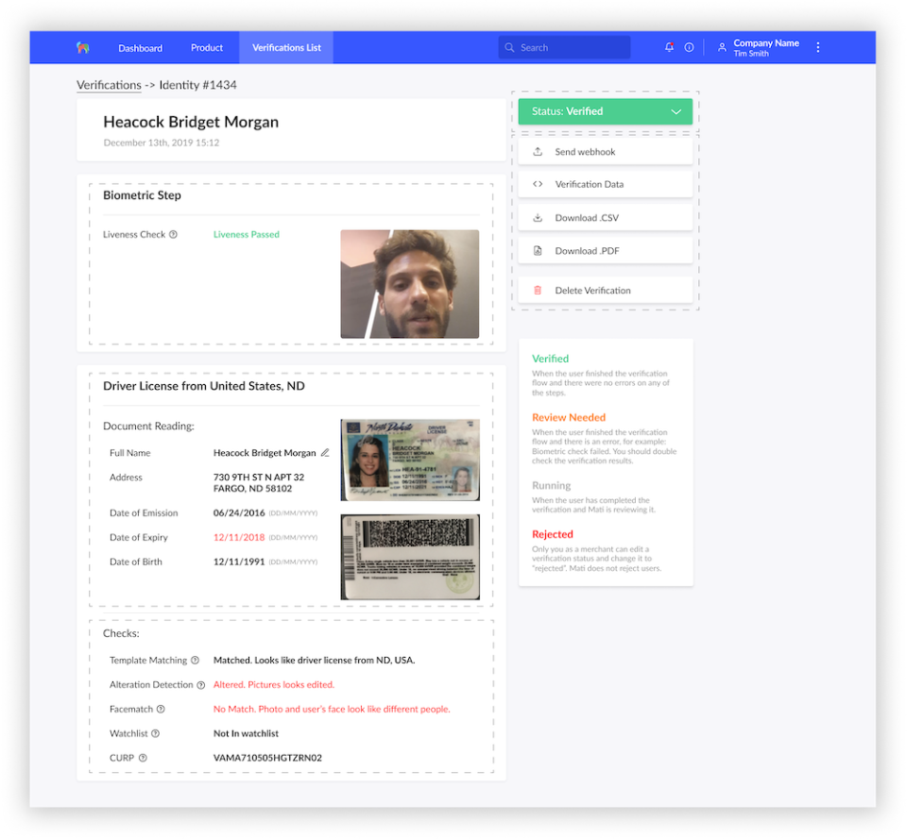Screen dimensions: 907x839
Task: Click the pencil icon to edit Full Name
Action: coord(325,453)
